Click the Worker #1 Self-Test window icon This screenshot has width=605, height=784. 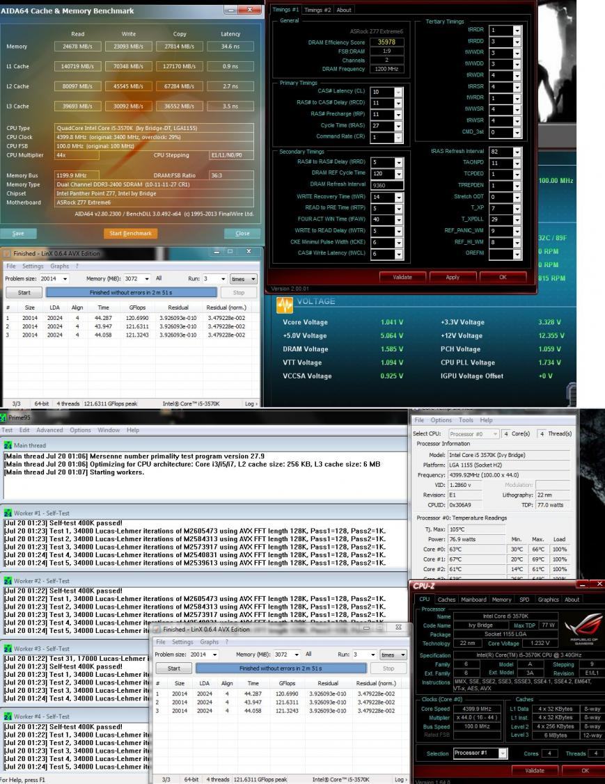8,513
